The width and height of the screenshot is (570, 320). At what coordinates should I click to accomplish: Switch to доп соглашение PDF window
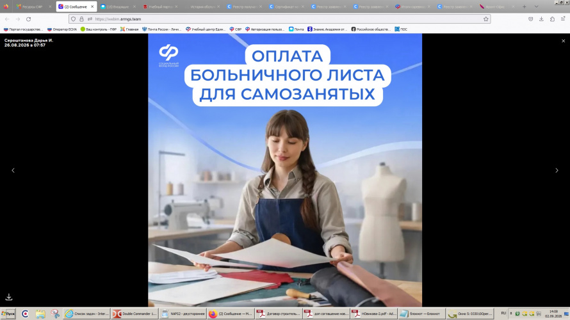pyautogui.click(x=326, y=314)
